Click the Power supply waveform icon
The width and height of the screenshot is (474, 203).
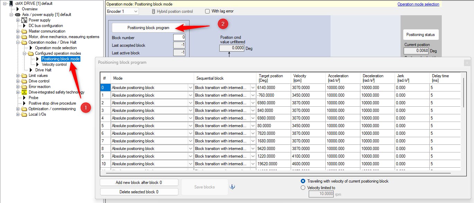point(24,20)
